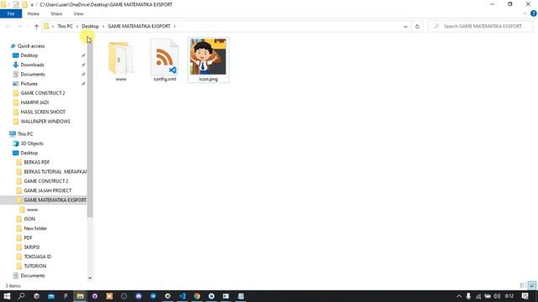Open PDF folder in tree
This screenshot has height=302, width=538.
(x=28, y=237)
